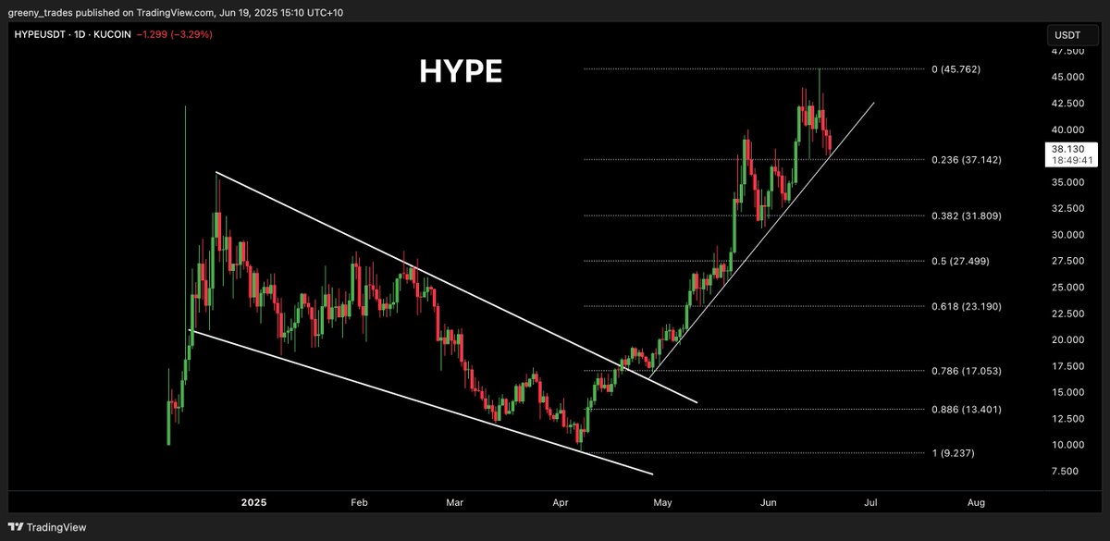Click the Apr label on time axis

click(560, 502)
